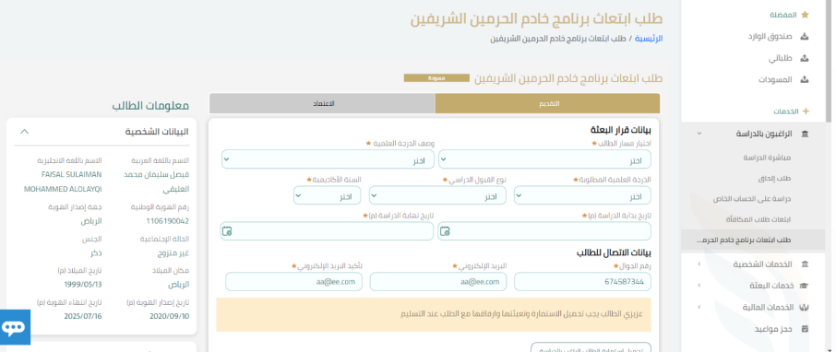Click the icon beside الخدمات المالية

805,307
